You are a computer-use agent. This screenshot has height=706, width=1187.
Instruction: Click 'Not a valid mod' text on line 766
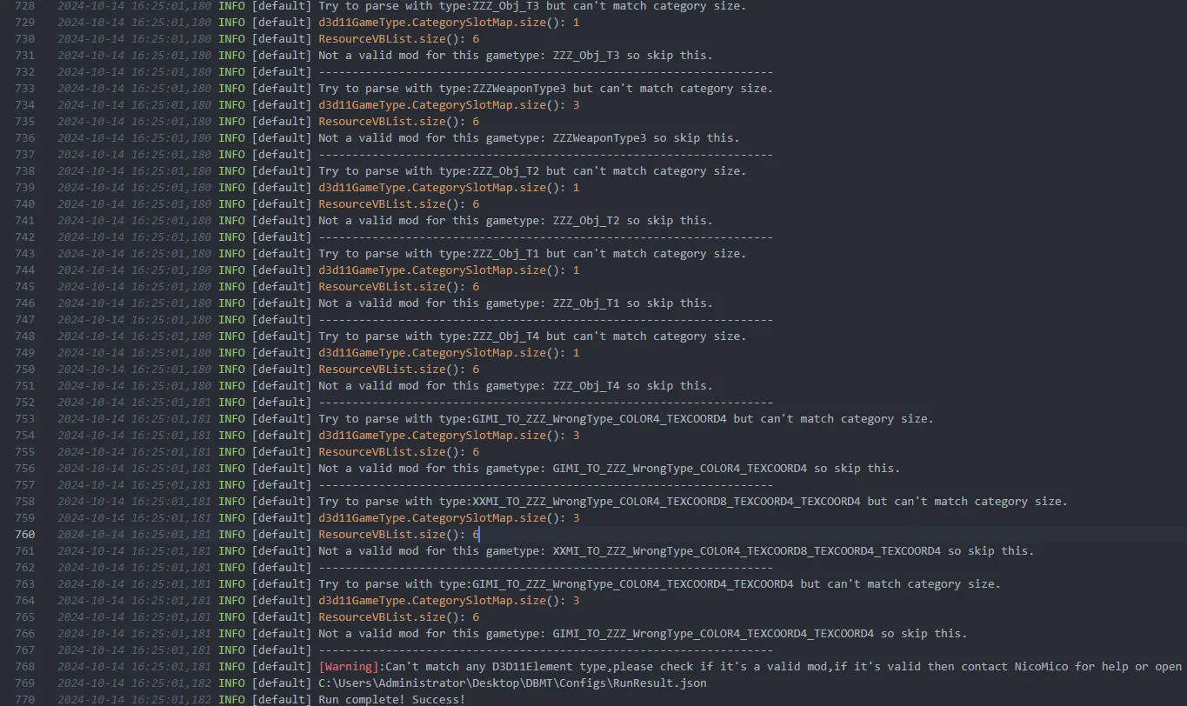(x=369, y=634)
